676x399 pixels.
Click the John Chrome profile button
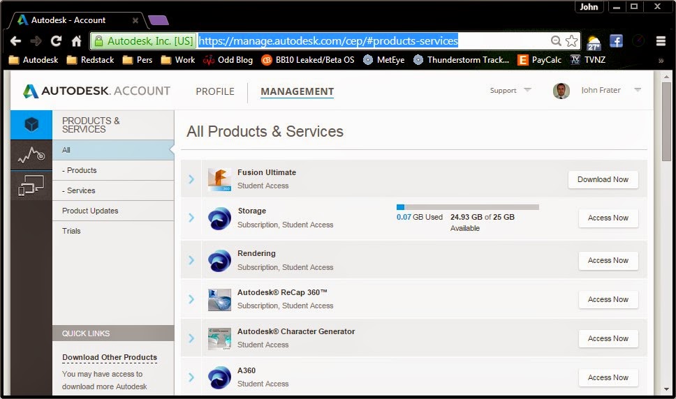pos(589,7)
